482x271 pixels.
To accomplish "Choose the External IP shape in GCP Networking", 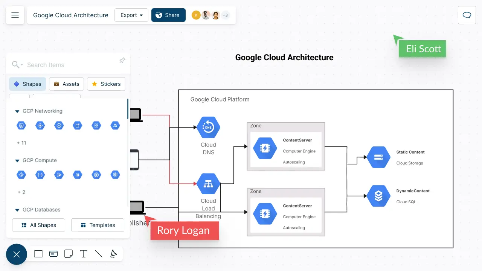I will [78, 125].
